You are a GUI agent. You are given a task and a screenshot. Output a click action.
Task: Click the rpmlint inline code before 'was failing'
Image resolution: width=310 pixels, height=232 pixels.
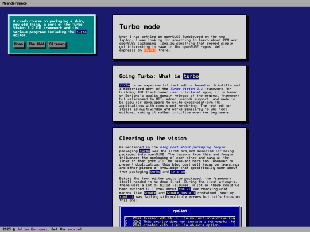point(126,197)
